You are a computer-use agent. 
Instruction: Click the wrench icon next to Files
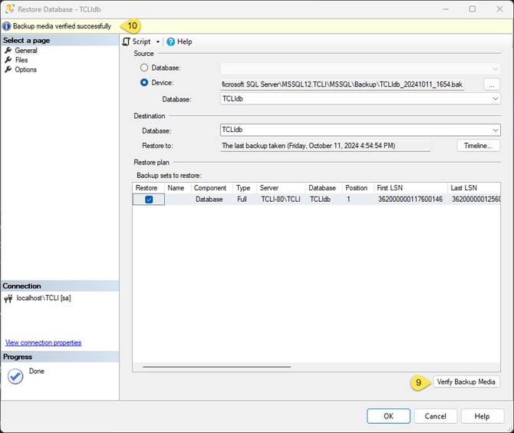pos(8,60)
